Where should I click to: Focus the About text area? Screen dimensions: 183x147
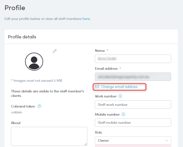tap(49, 136)
